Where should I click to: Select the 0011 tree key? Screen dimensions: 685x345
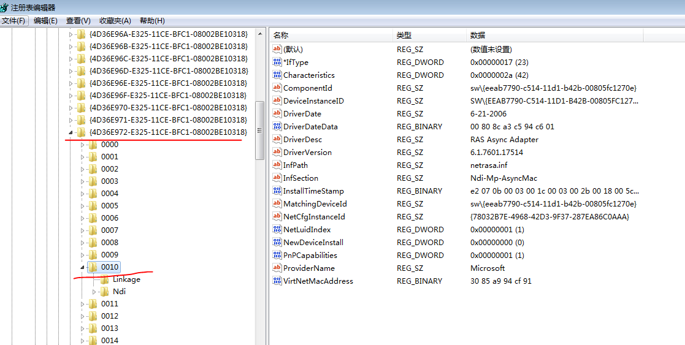click(x=110, y=304)
